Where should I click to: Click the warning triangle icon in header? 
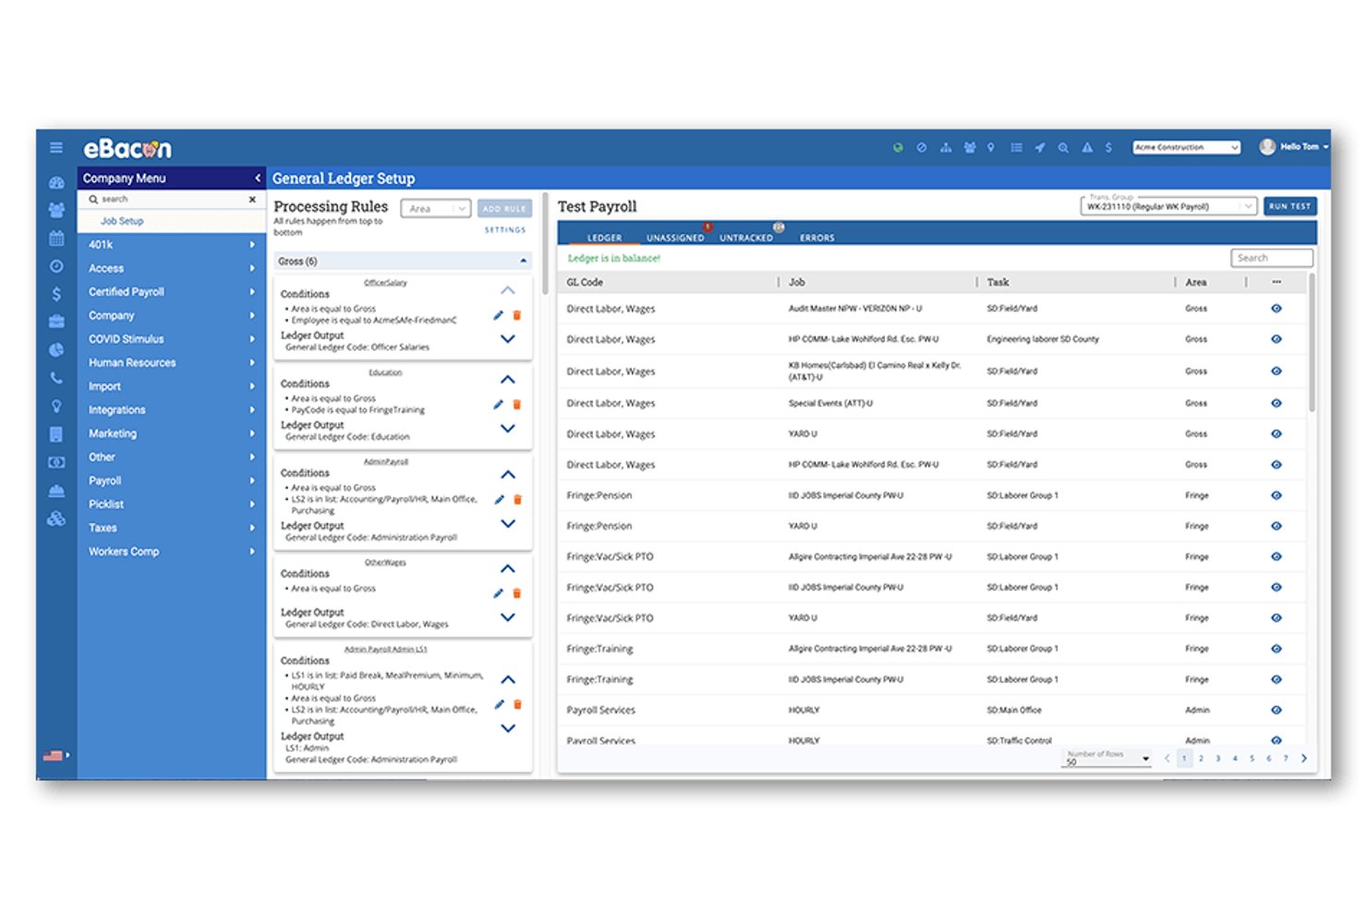[x=1087, y=148]
